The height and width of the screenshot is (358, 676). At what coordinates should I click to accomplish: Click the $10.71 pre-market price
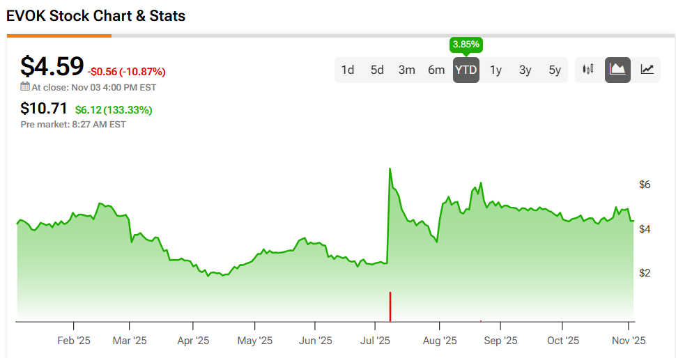(45, 109)
